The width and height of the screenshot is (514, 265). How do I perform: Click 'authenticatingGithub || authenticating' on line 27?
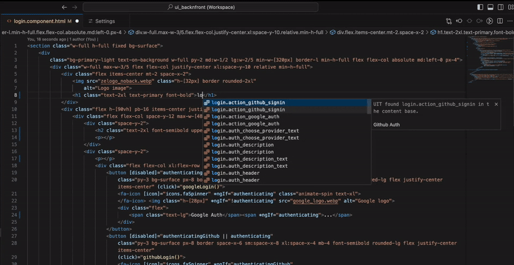coord(217,236)
